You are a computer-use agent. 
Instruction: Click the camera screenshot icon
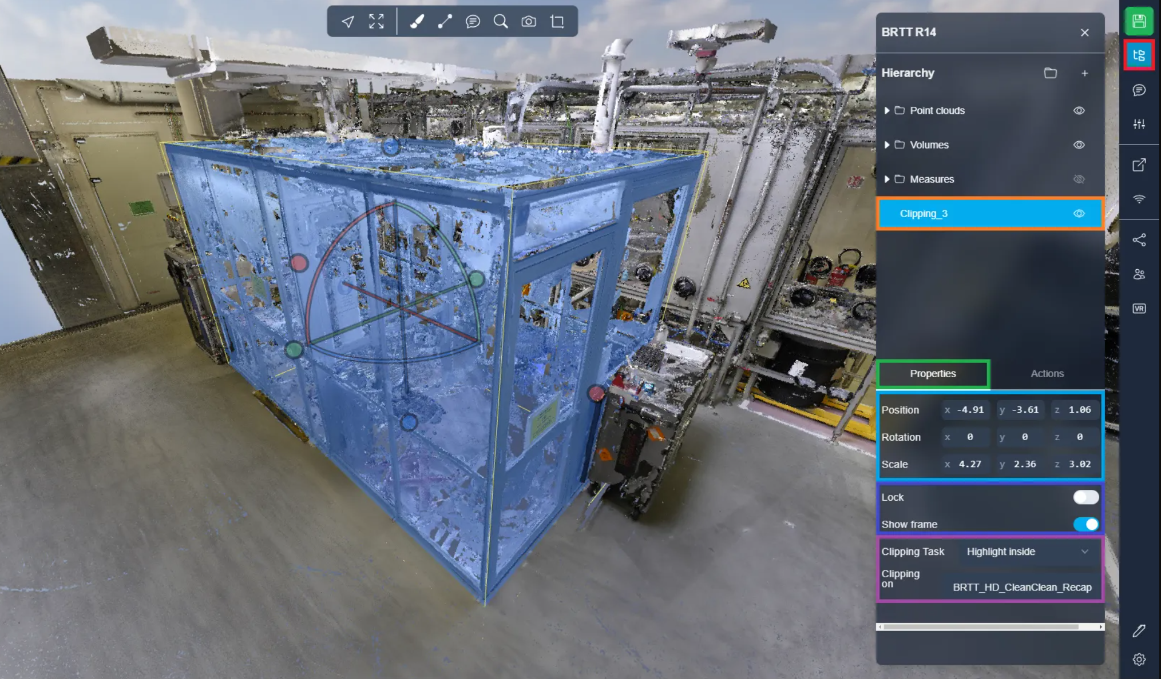pyautogui.click(x=529, y=22)
